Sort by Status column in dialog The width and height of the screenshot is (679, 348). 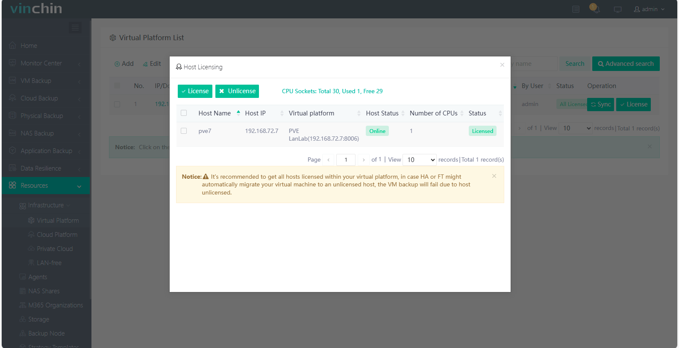tap(500, 113)
